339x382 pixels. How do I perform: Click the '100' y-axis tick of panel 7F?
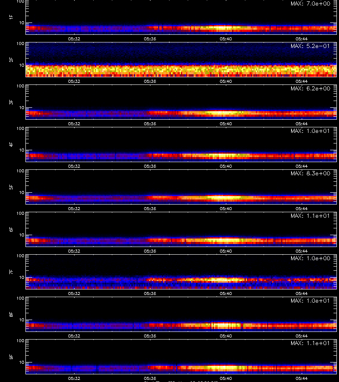pos(20,256)
